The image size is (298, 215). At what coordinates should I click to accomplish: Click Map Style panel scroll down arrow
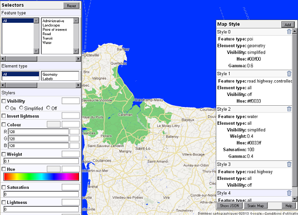coord(295,199)
